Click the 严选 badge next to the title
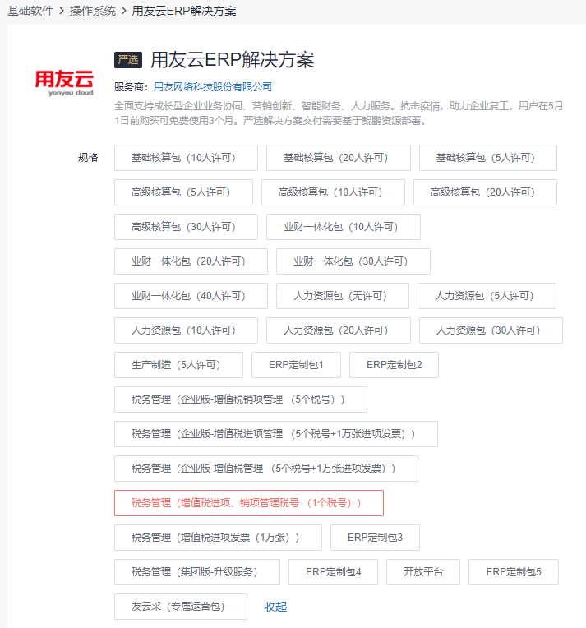This screenshot has height=628, width=586. pos(128,60)
